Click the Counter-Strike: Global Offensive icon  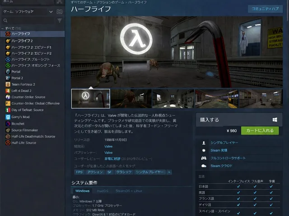(8, 103)
